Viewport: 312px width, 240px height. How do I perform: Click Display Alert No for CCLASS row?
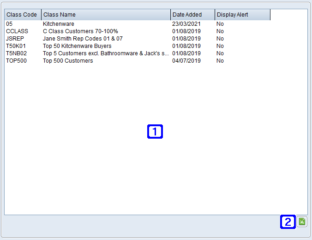coord(220,31)
